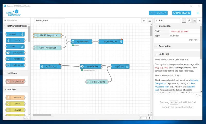Collapse the STMicroelectronics palette category
The height and width of the screenshot is (124, 206).
coord(5,26)
